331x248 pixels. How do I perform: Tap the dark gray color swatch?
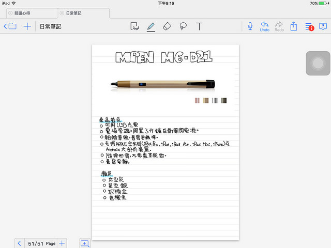pyautogui.click(x=224, y=100)
